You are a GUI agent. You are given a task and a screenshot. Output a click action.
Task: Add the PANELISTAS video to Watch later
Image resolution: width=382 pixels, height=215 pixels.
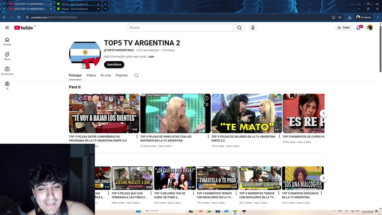(x=206, y=98)
